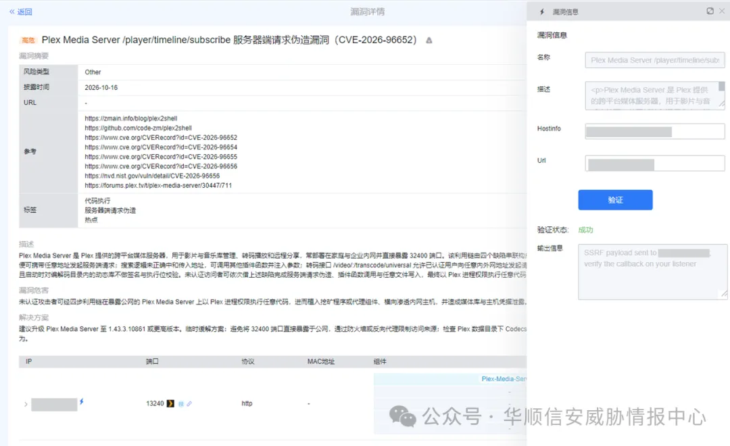The image size is (730, 446).
Task: Click the Hostinfo input field
Action: (654, 131)
